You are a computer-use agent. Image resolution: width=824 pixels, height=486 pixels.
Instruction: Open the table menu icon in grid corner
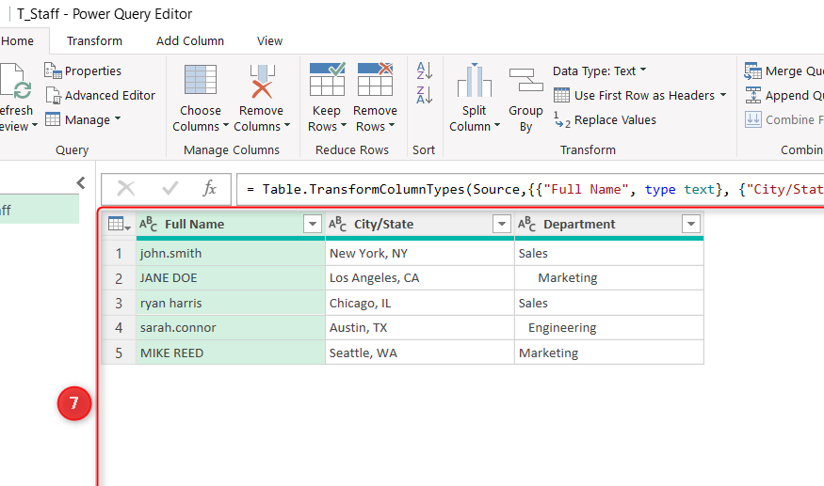point(119,224)
